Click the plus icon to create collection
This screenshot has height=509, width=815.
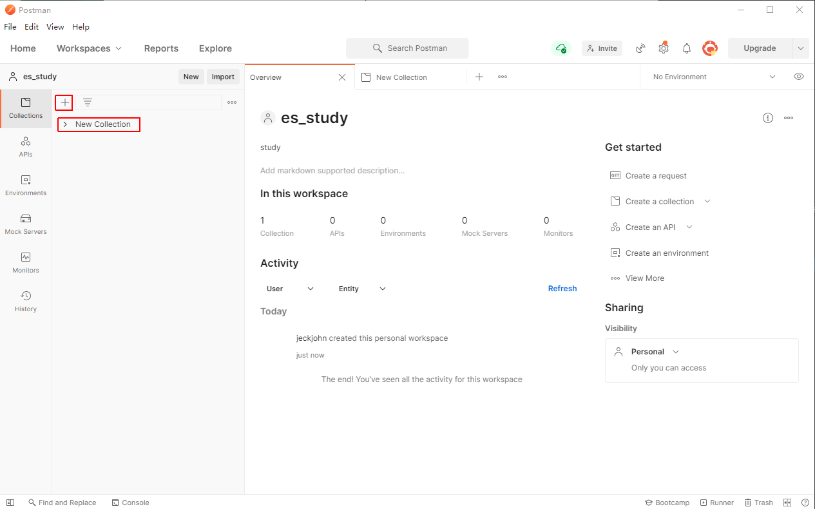click(x=64, y=102)
